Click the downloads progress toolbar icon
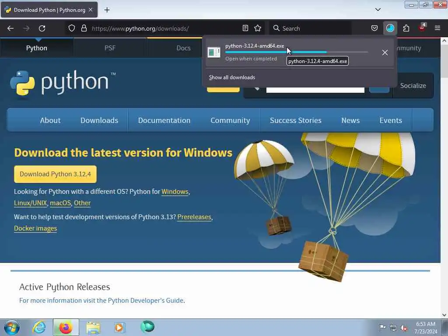Viewport: 448px width, 336px height. click(x=390, y=28)
